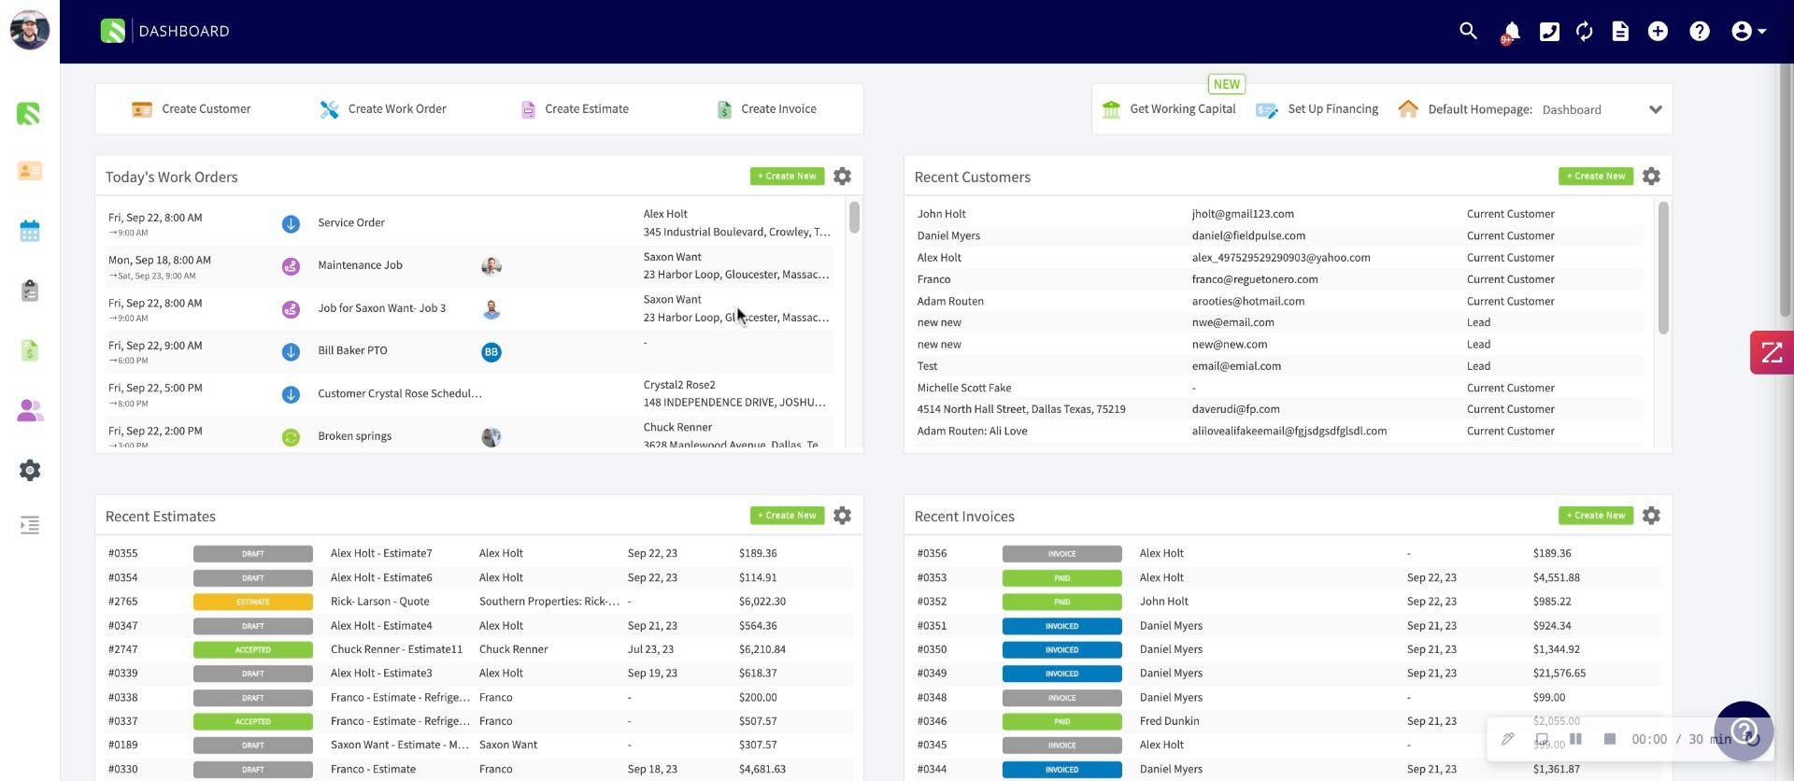Open the user account menu dropdown
Screen dimensions: 1794x781
click(x=1748, y=31)
